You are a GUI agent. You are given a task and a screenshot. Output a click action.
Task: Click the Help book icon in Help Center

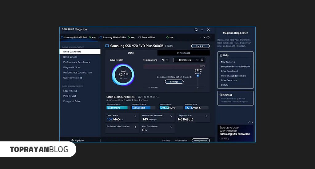(221, 55)
